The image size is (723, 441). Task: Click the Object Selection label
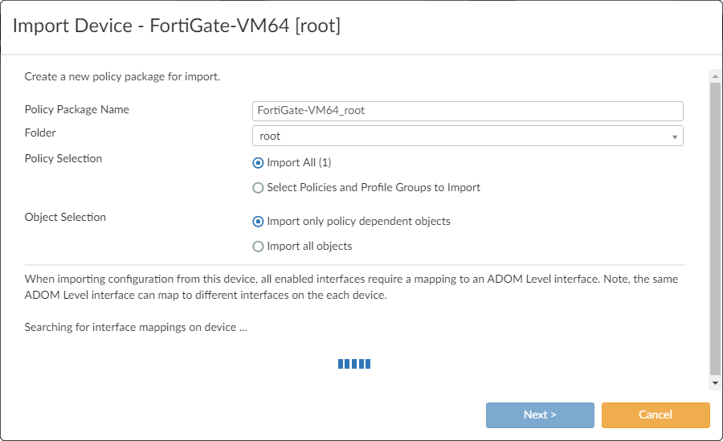coord(65,218)
